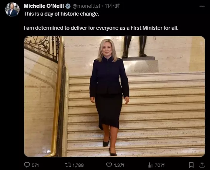This screenshot has height=170, width=210.
Task: Click the bronze statue in the photo
Action: 134,46
